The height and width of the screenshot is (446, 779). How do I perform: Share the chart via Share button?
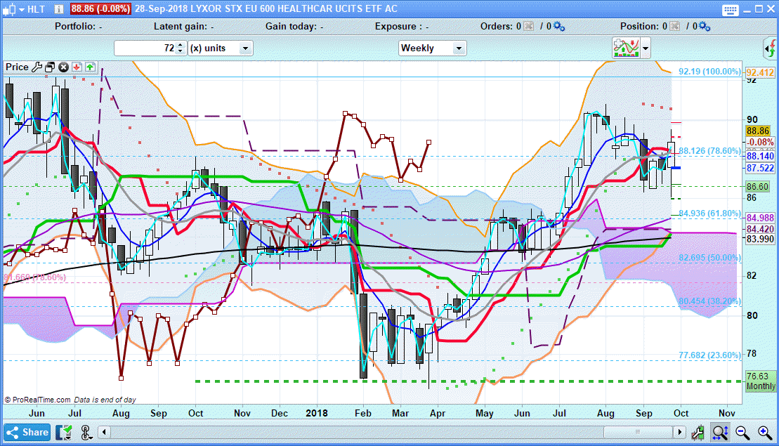(27, 432)
